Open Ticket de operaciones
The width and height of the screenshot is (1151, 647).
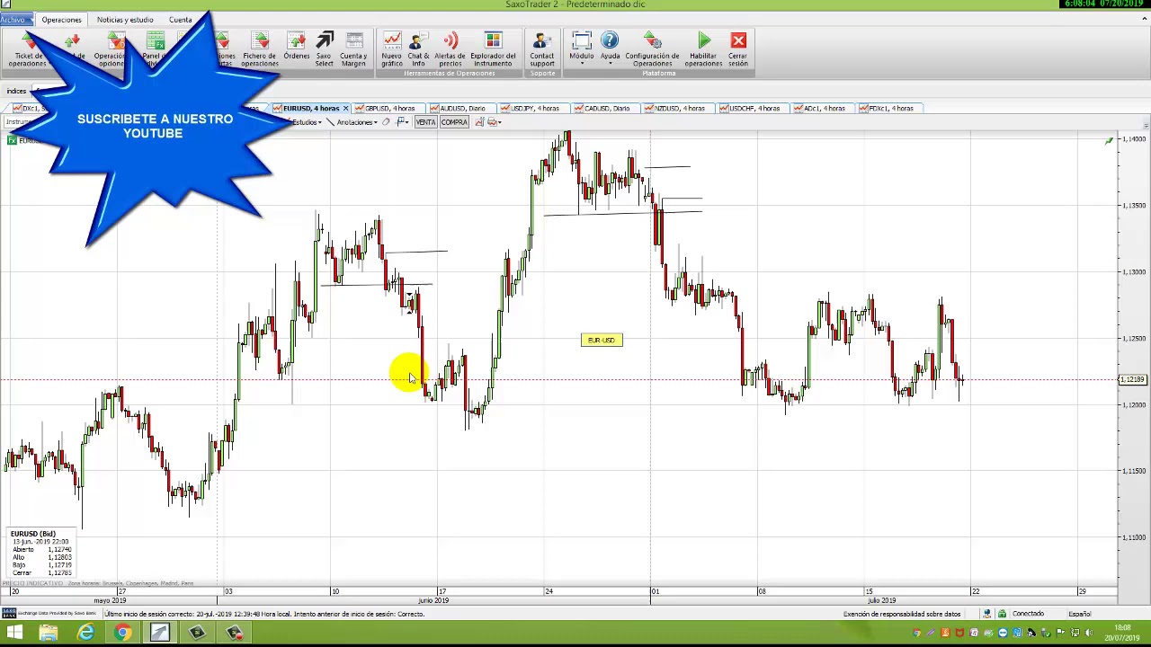click(x=28, y=49)
